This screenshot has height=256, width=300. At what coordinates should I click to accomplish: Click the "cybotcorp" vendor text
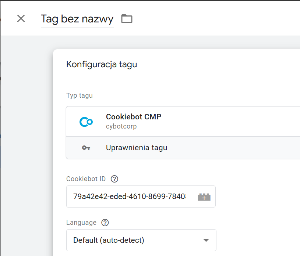coord(121,126)
